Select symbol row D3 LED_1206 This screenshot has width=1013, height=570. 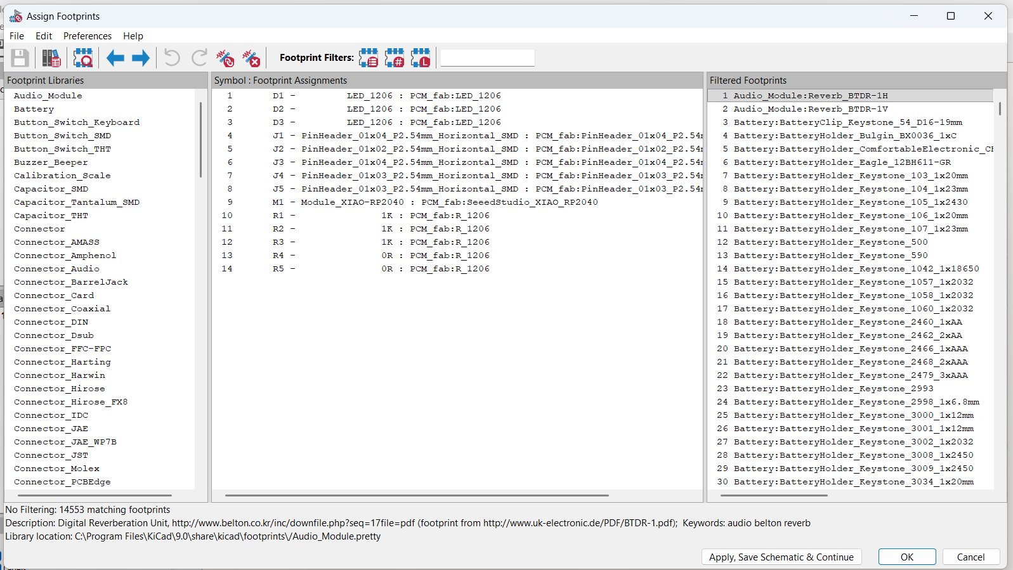457,122
